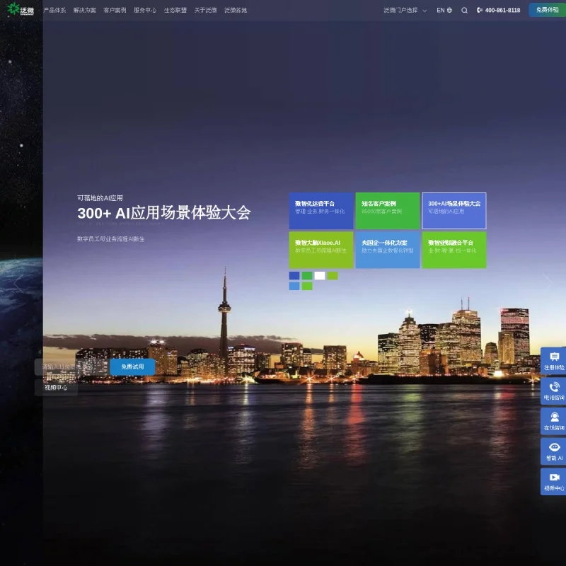Click light blue slide indicator swatch
Image resolution: width=566 pixels, height=566 pixels.
click(x=294, y=287)
